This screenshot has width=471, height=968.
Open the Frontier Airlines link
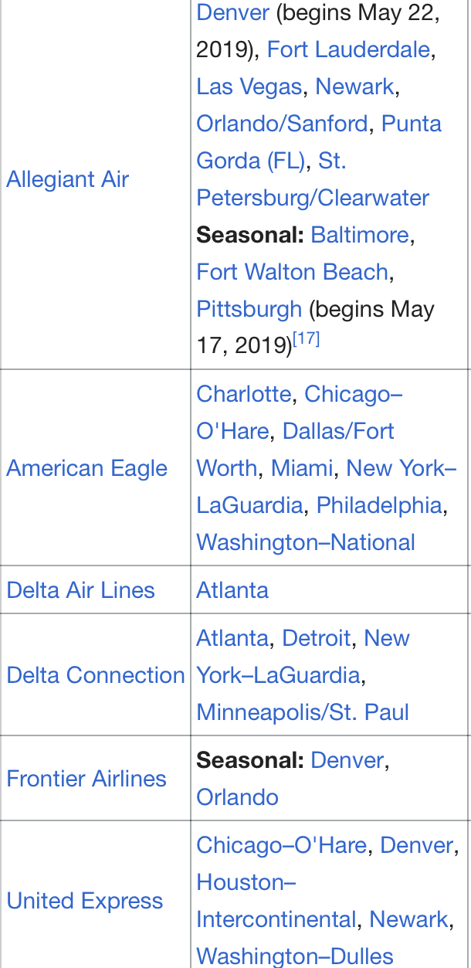(86, 778)
